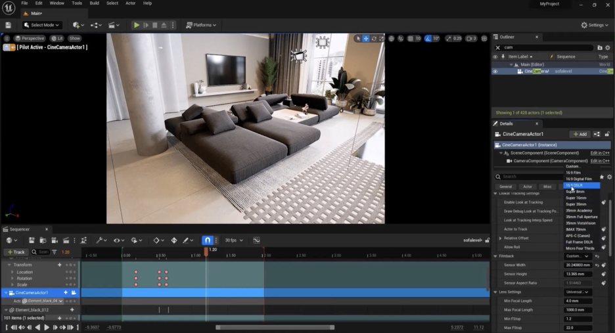Viewport: 615px width, 333px height.
Task: Click the Settings button at top right
Action: 595,25
